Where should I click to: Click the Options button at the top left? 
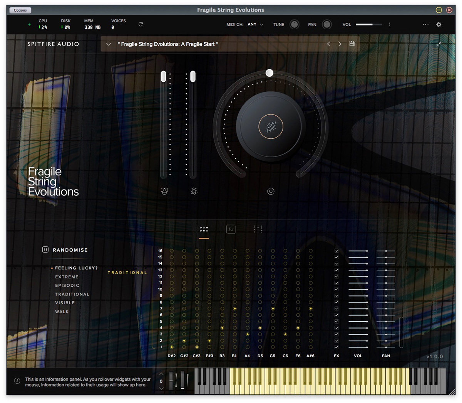(x=20, y=10)
